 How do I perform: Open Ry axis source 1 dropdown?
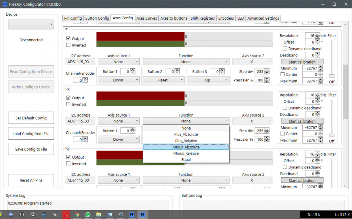[119, 180]
